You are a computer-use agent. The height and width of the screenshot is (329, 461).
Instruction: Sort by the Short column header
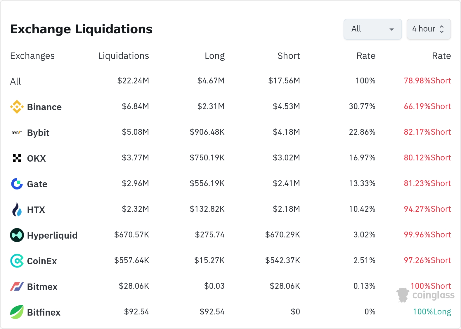pos(288,56)
